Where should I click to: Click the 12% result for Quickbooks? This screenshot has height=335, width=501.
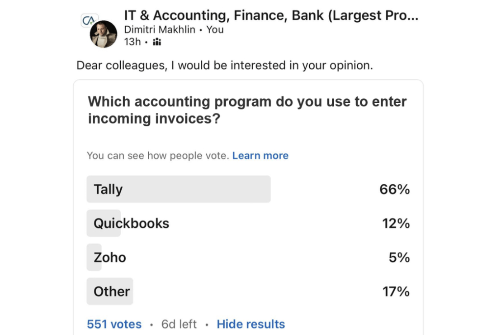tap(396, 223)
